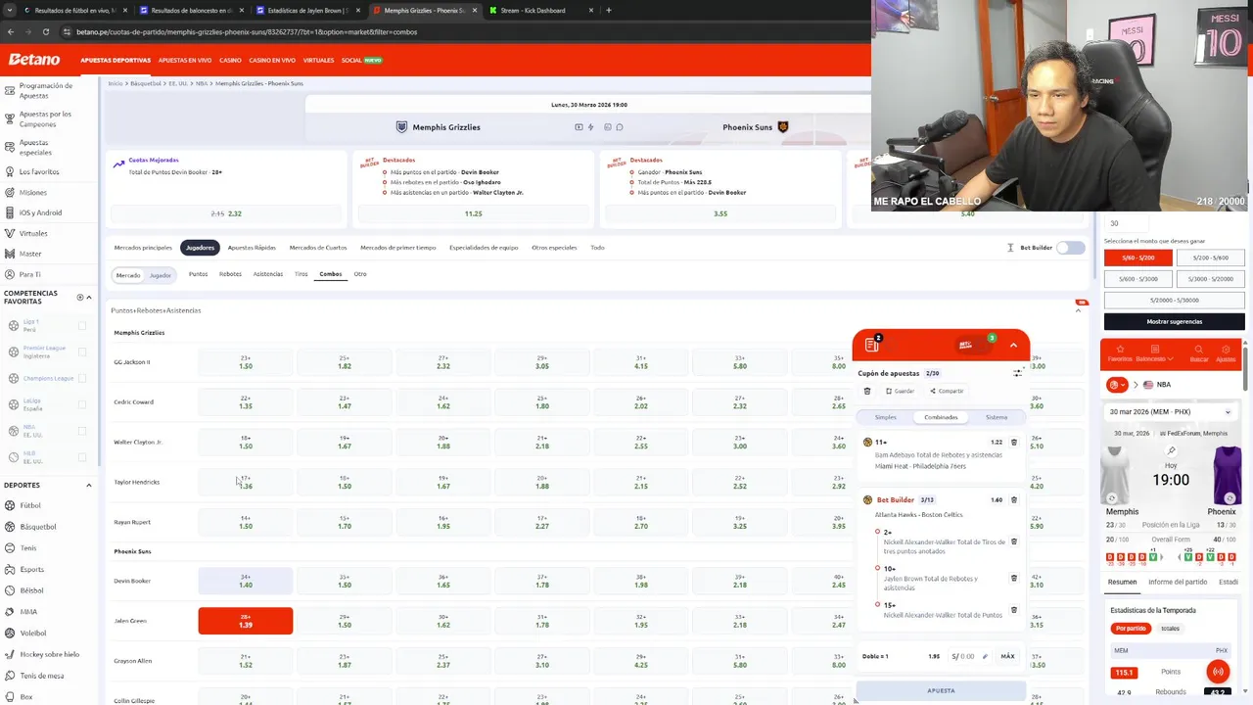Click the Apuestas por los Campeones trophy icon

point(9,119)
